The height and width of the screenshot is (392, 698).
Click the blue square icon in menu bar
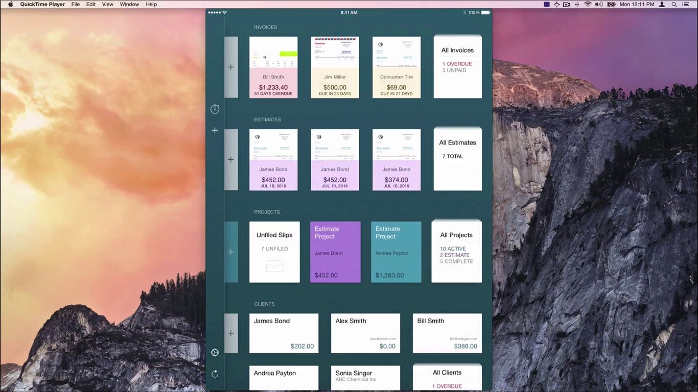point(546,4)
